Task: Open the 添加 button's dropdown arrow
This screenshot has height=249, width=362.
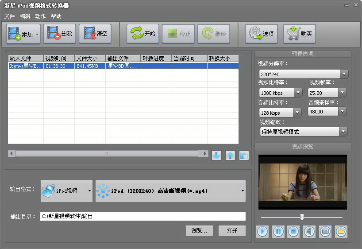Action: [x=37, y=34]
